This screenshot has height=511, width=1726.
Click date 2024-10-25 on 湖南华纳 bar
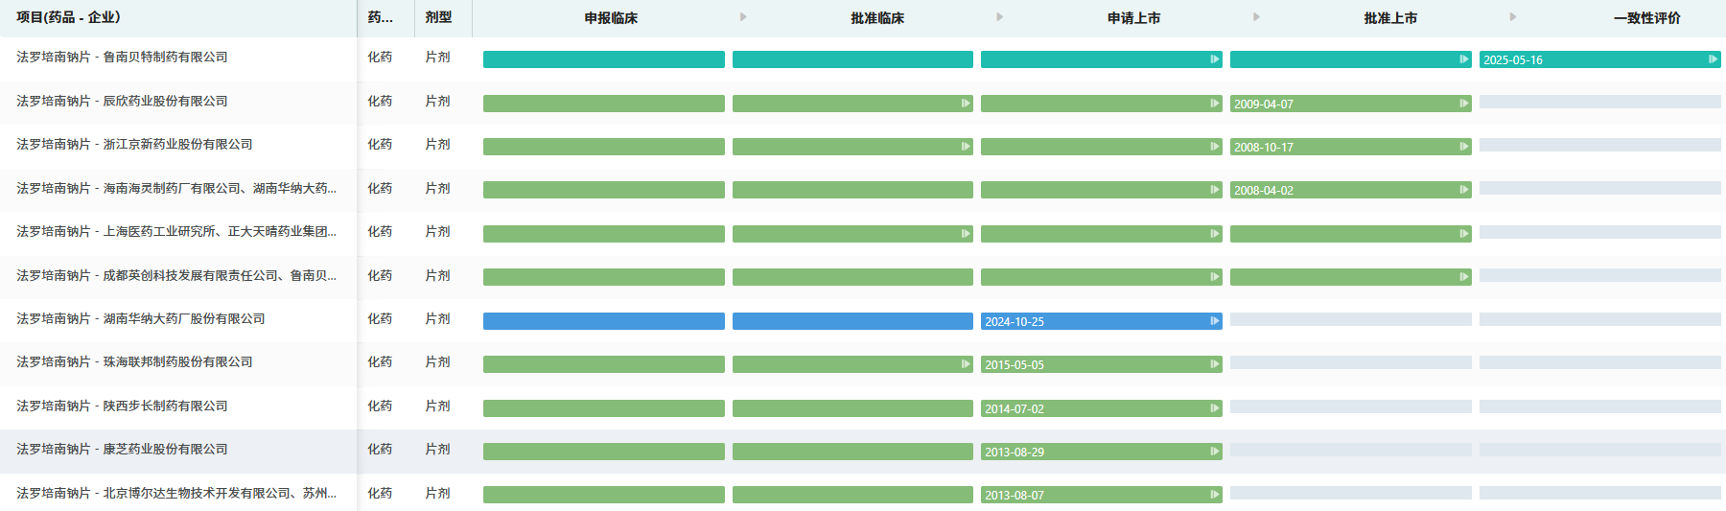pos(1015,322)
